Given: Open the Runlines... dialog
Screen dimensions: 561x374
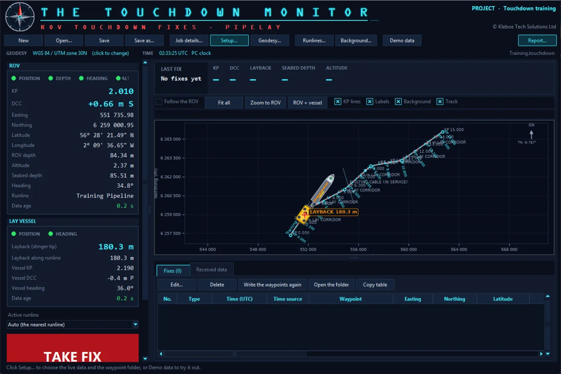Looking at the screenshot, I should [x=314, y=40].
